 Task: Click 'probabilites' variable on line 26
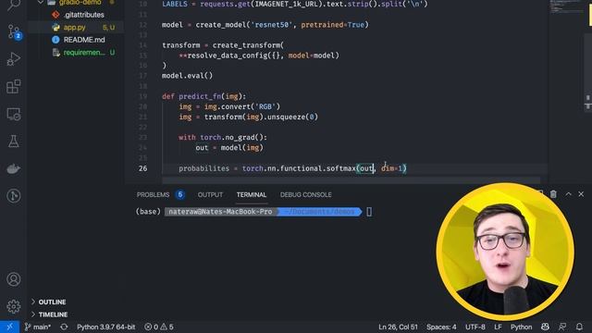pos(203,168)
